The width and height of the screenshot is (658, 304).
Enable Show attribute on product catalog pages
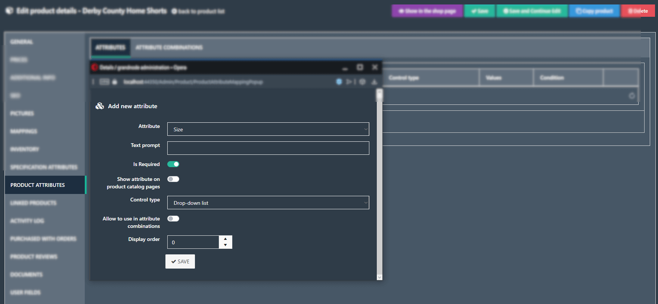[173, 179]
